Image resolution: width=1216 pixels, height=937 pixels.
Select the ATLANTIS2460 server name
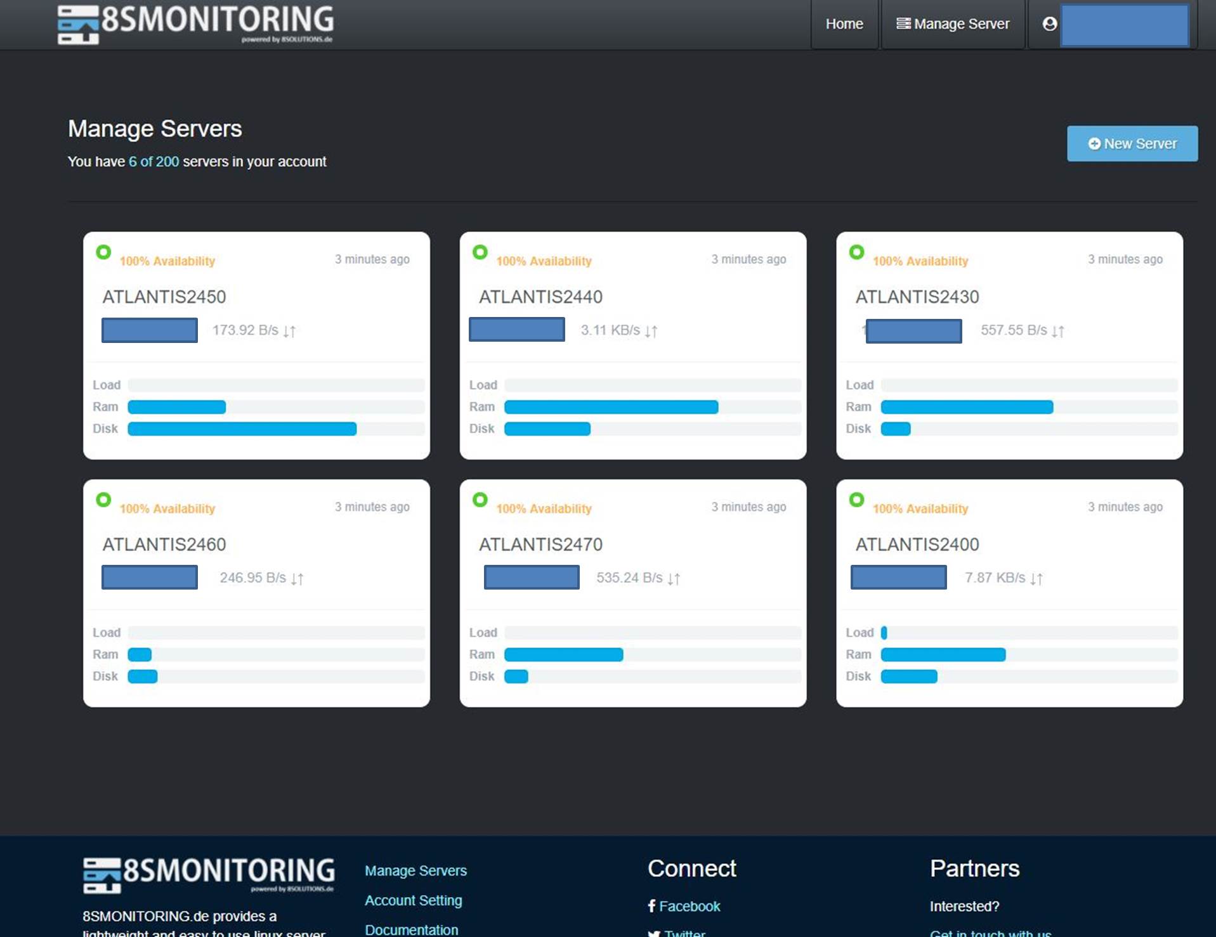pyautogui.click(x=164, y=544)
